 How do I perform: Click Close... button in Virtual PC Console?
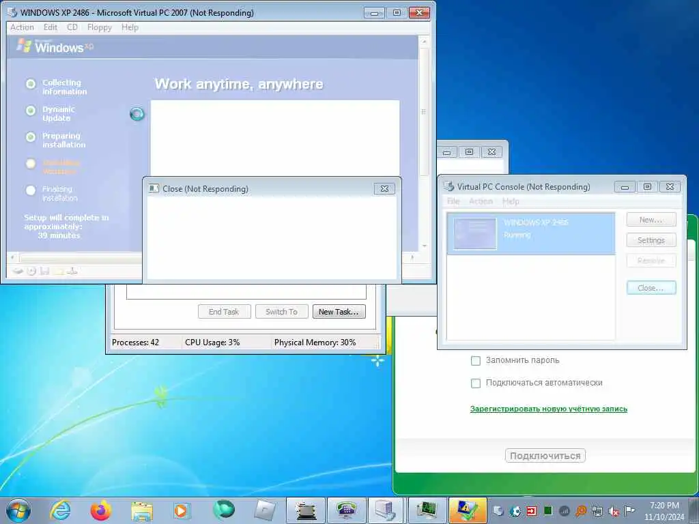(651, 288)
